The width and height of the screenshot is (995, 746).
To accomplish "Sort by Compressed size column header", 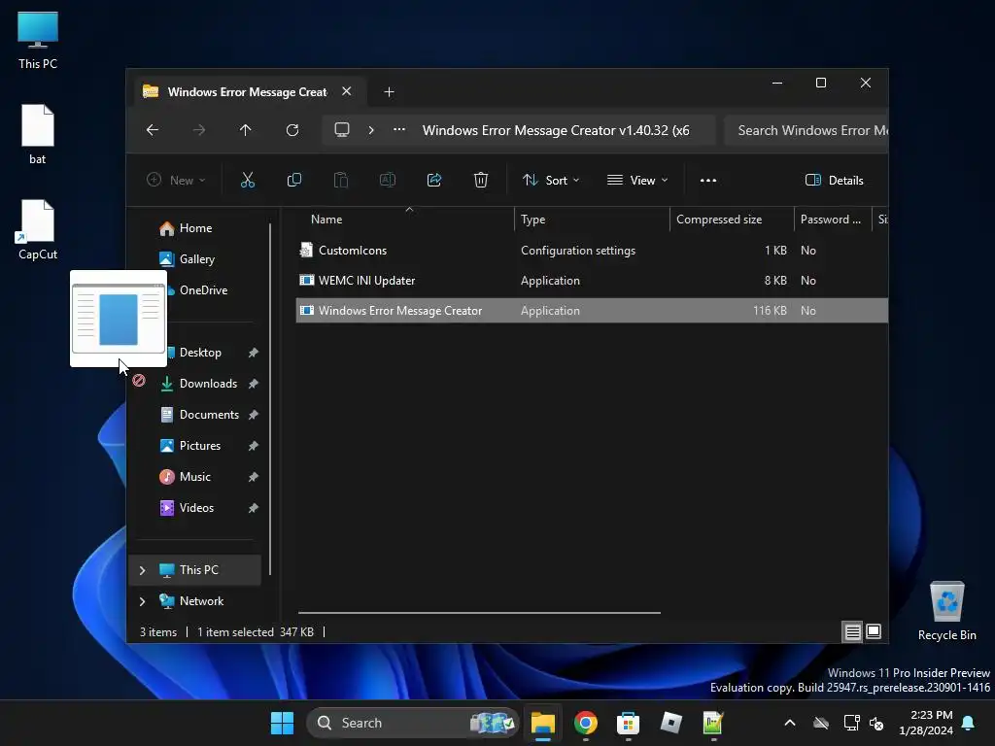I will click(731, 220).
